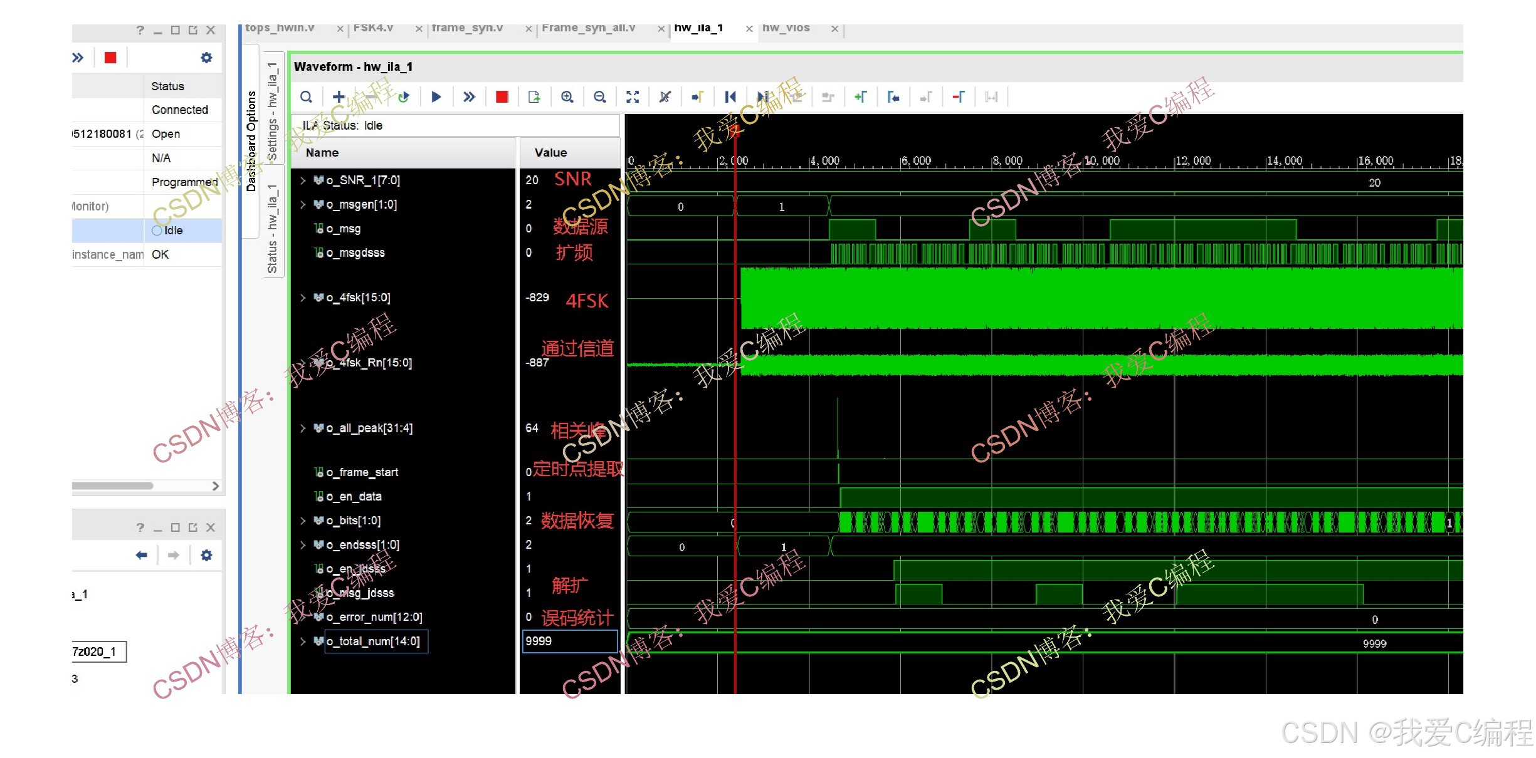Click the export ILA data icon
Image resolution: width=1536 pixels, height=758 pixels.
point(534,97)
